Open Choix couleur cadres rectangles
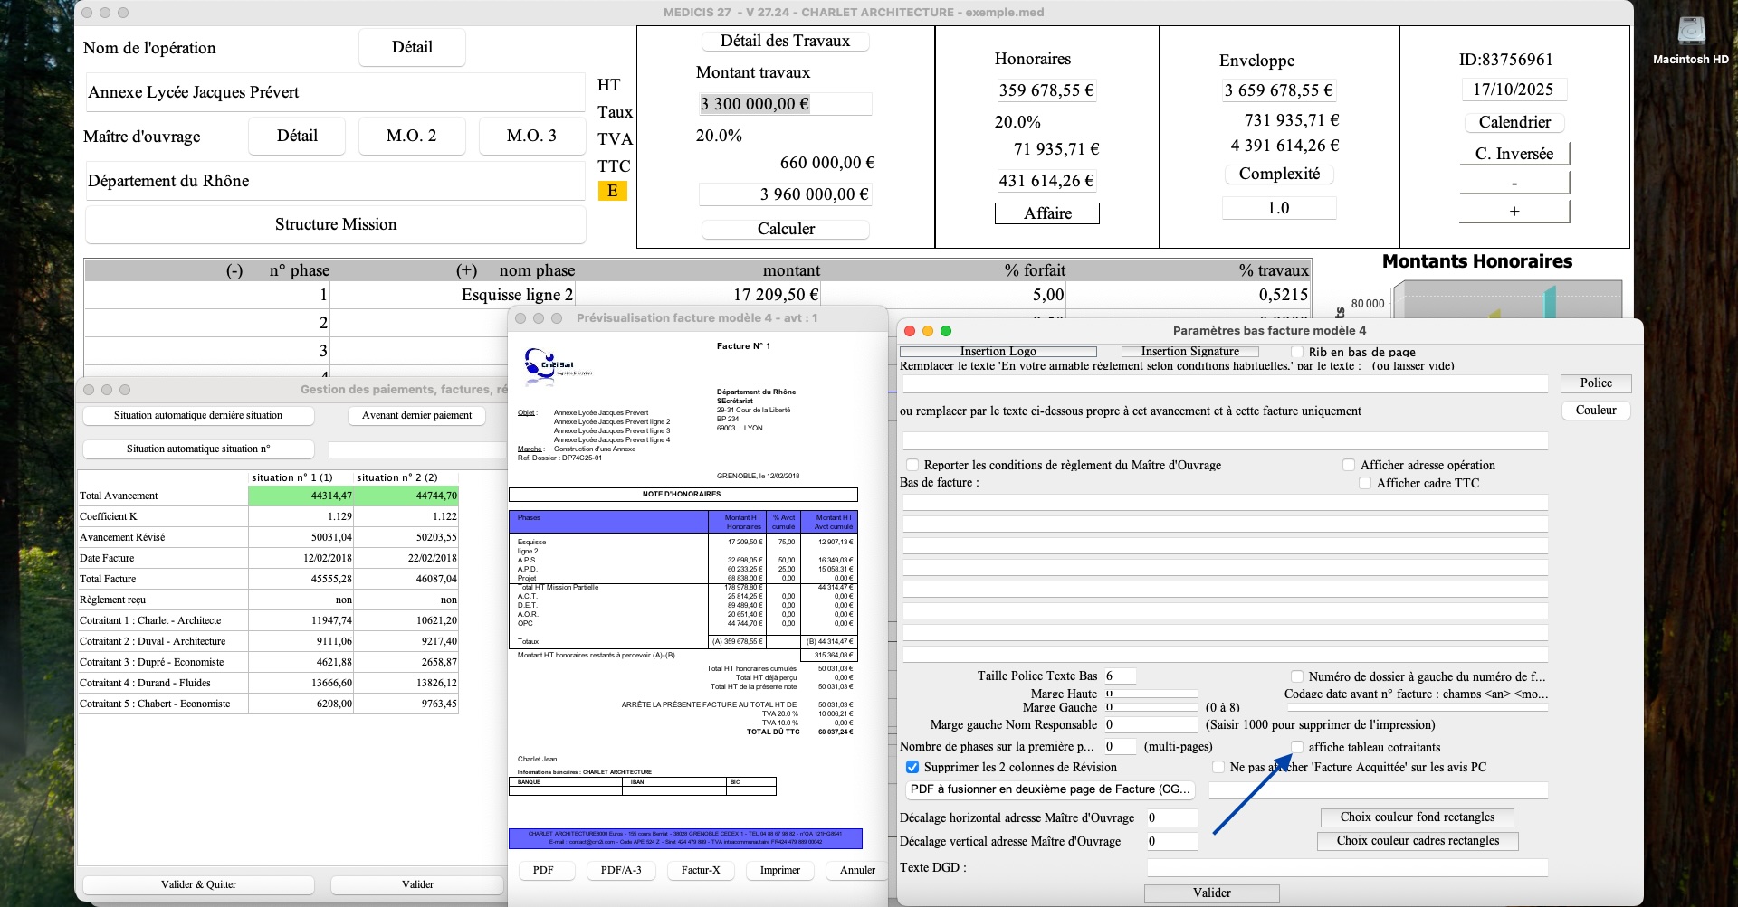Screen dimensions: 1738x907 (1418, 841)
